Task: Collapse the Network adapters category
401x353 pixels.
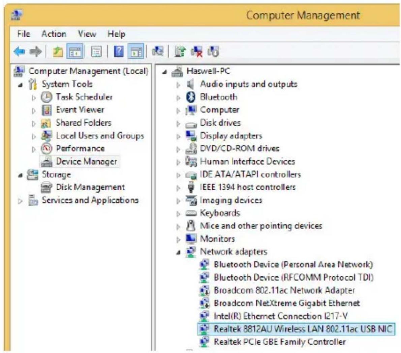Action: [179, 252]
